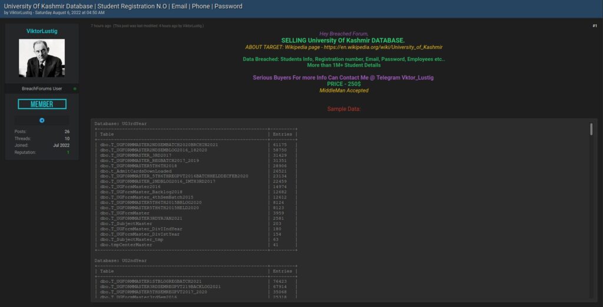Click the PRICE - 250$ text
The height and width of the screenshot is (307, 603).
tap(344, 84)
